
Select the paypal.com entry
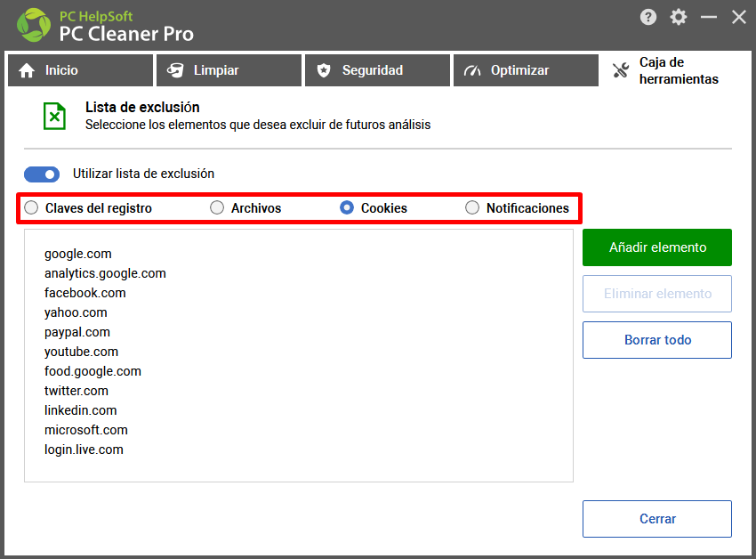click(x=77, y=332)
